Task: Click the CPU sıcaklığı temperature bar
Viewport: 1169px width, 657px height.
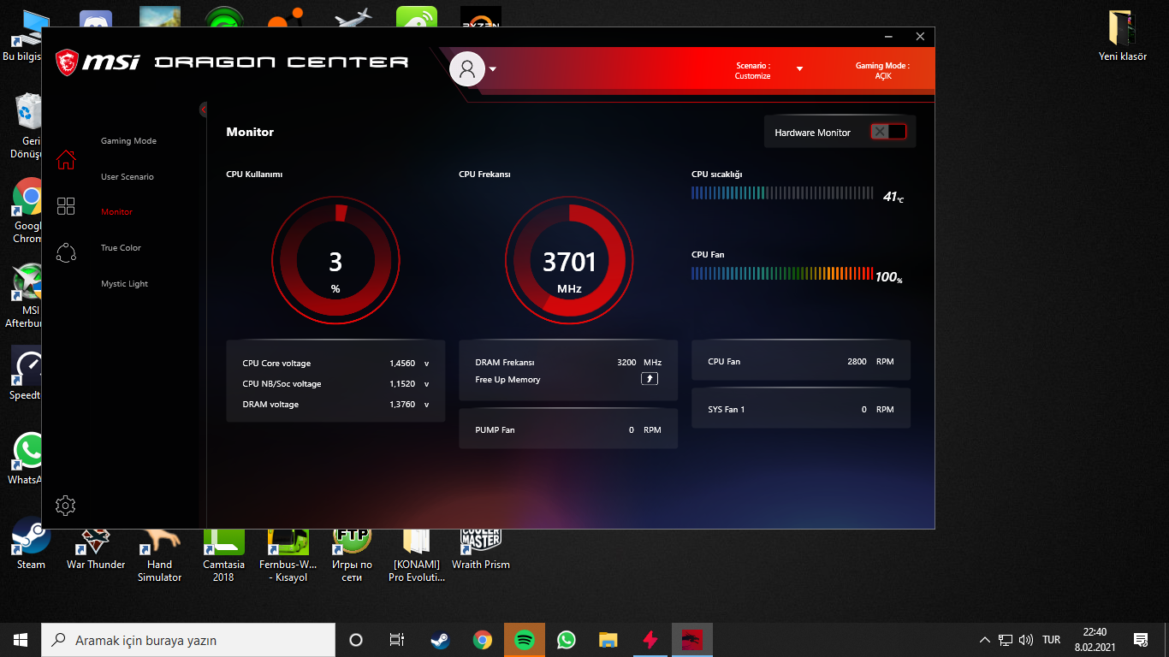Action: pyautogui.click(x=782, y=193)
